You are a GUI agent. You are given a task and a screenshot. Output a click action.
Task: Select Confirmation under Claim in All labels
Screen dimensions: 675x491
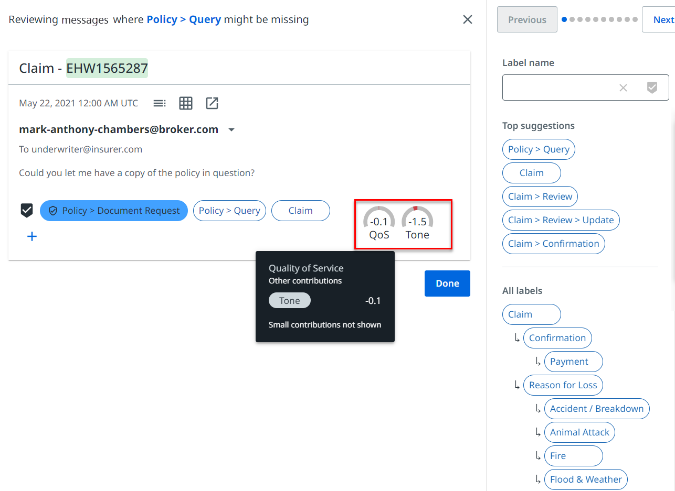557,338
